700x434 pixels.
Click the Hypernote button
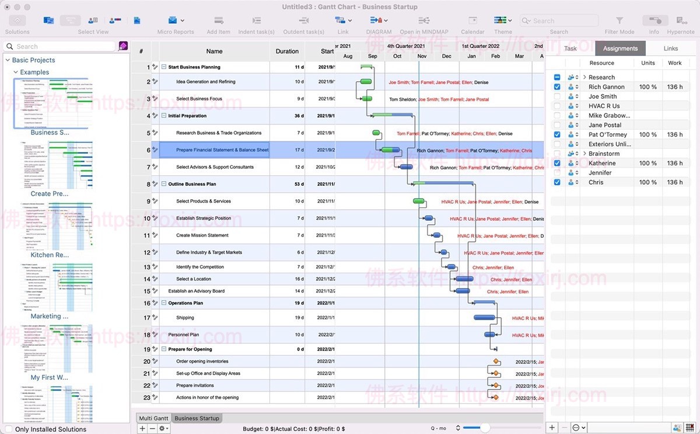tap(681, 19)
